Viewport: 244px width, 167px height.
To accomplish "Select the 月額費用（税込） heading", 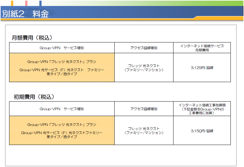I will pyautogui.click(x=32, y=38).
